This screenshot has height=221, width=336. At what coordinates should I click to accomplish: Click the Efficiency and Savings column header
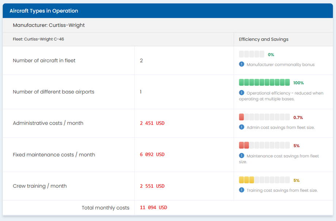264,39
